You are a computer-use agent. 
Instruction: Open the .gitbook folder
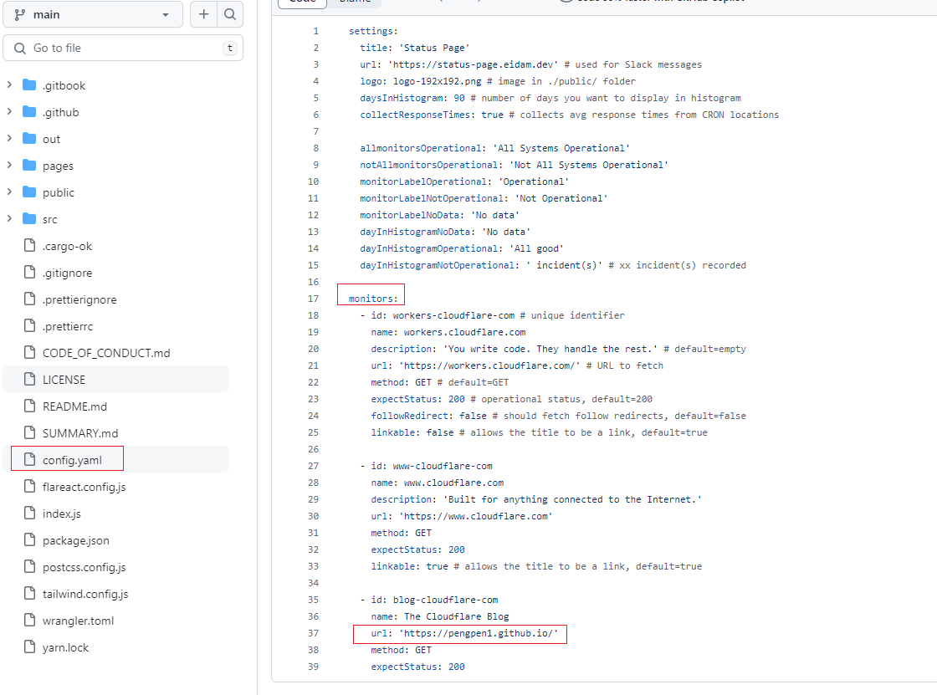(64, 85)
